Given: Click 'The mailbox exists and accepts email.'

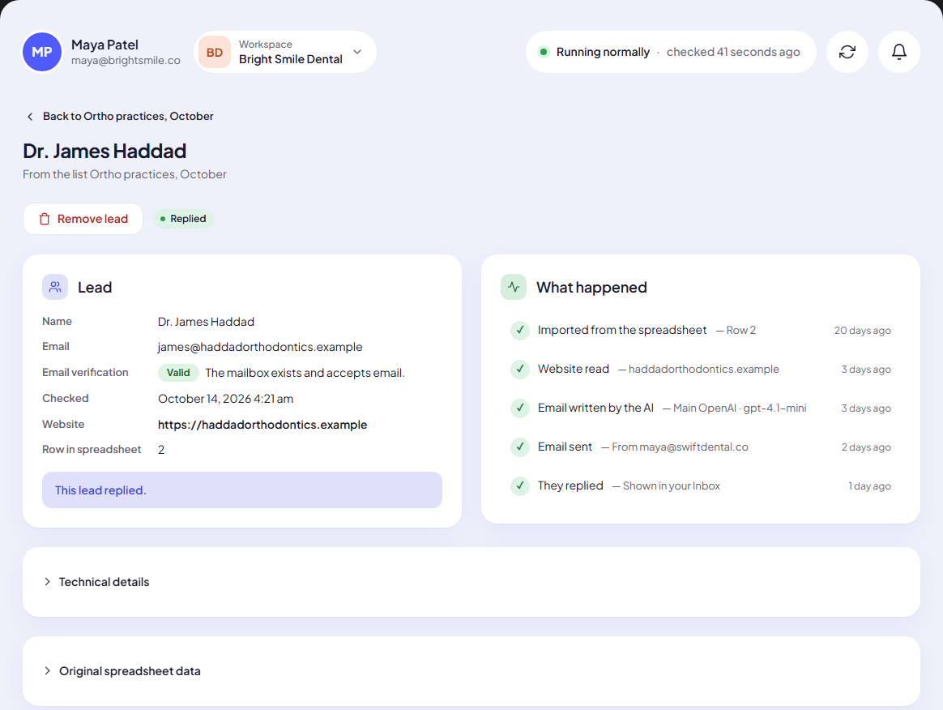Looking at the screenshot, I should click(x=305, y=373).
